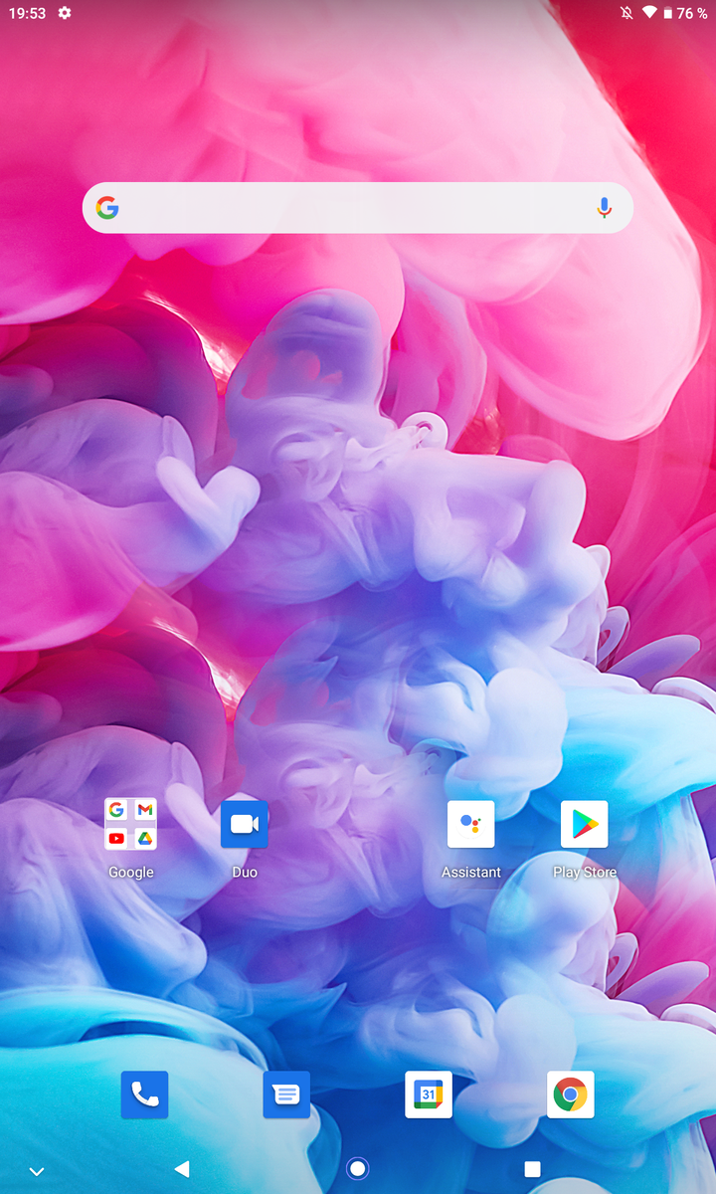The width and height of the screenshot is (716, 1194).
Task: Expand the Google apps folder
Action: pos(130,825)
